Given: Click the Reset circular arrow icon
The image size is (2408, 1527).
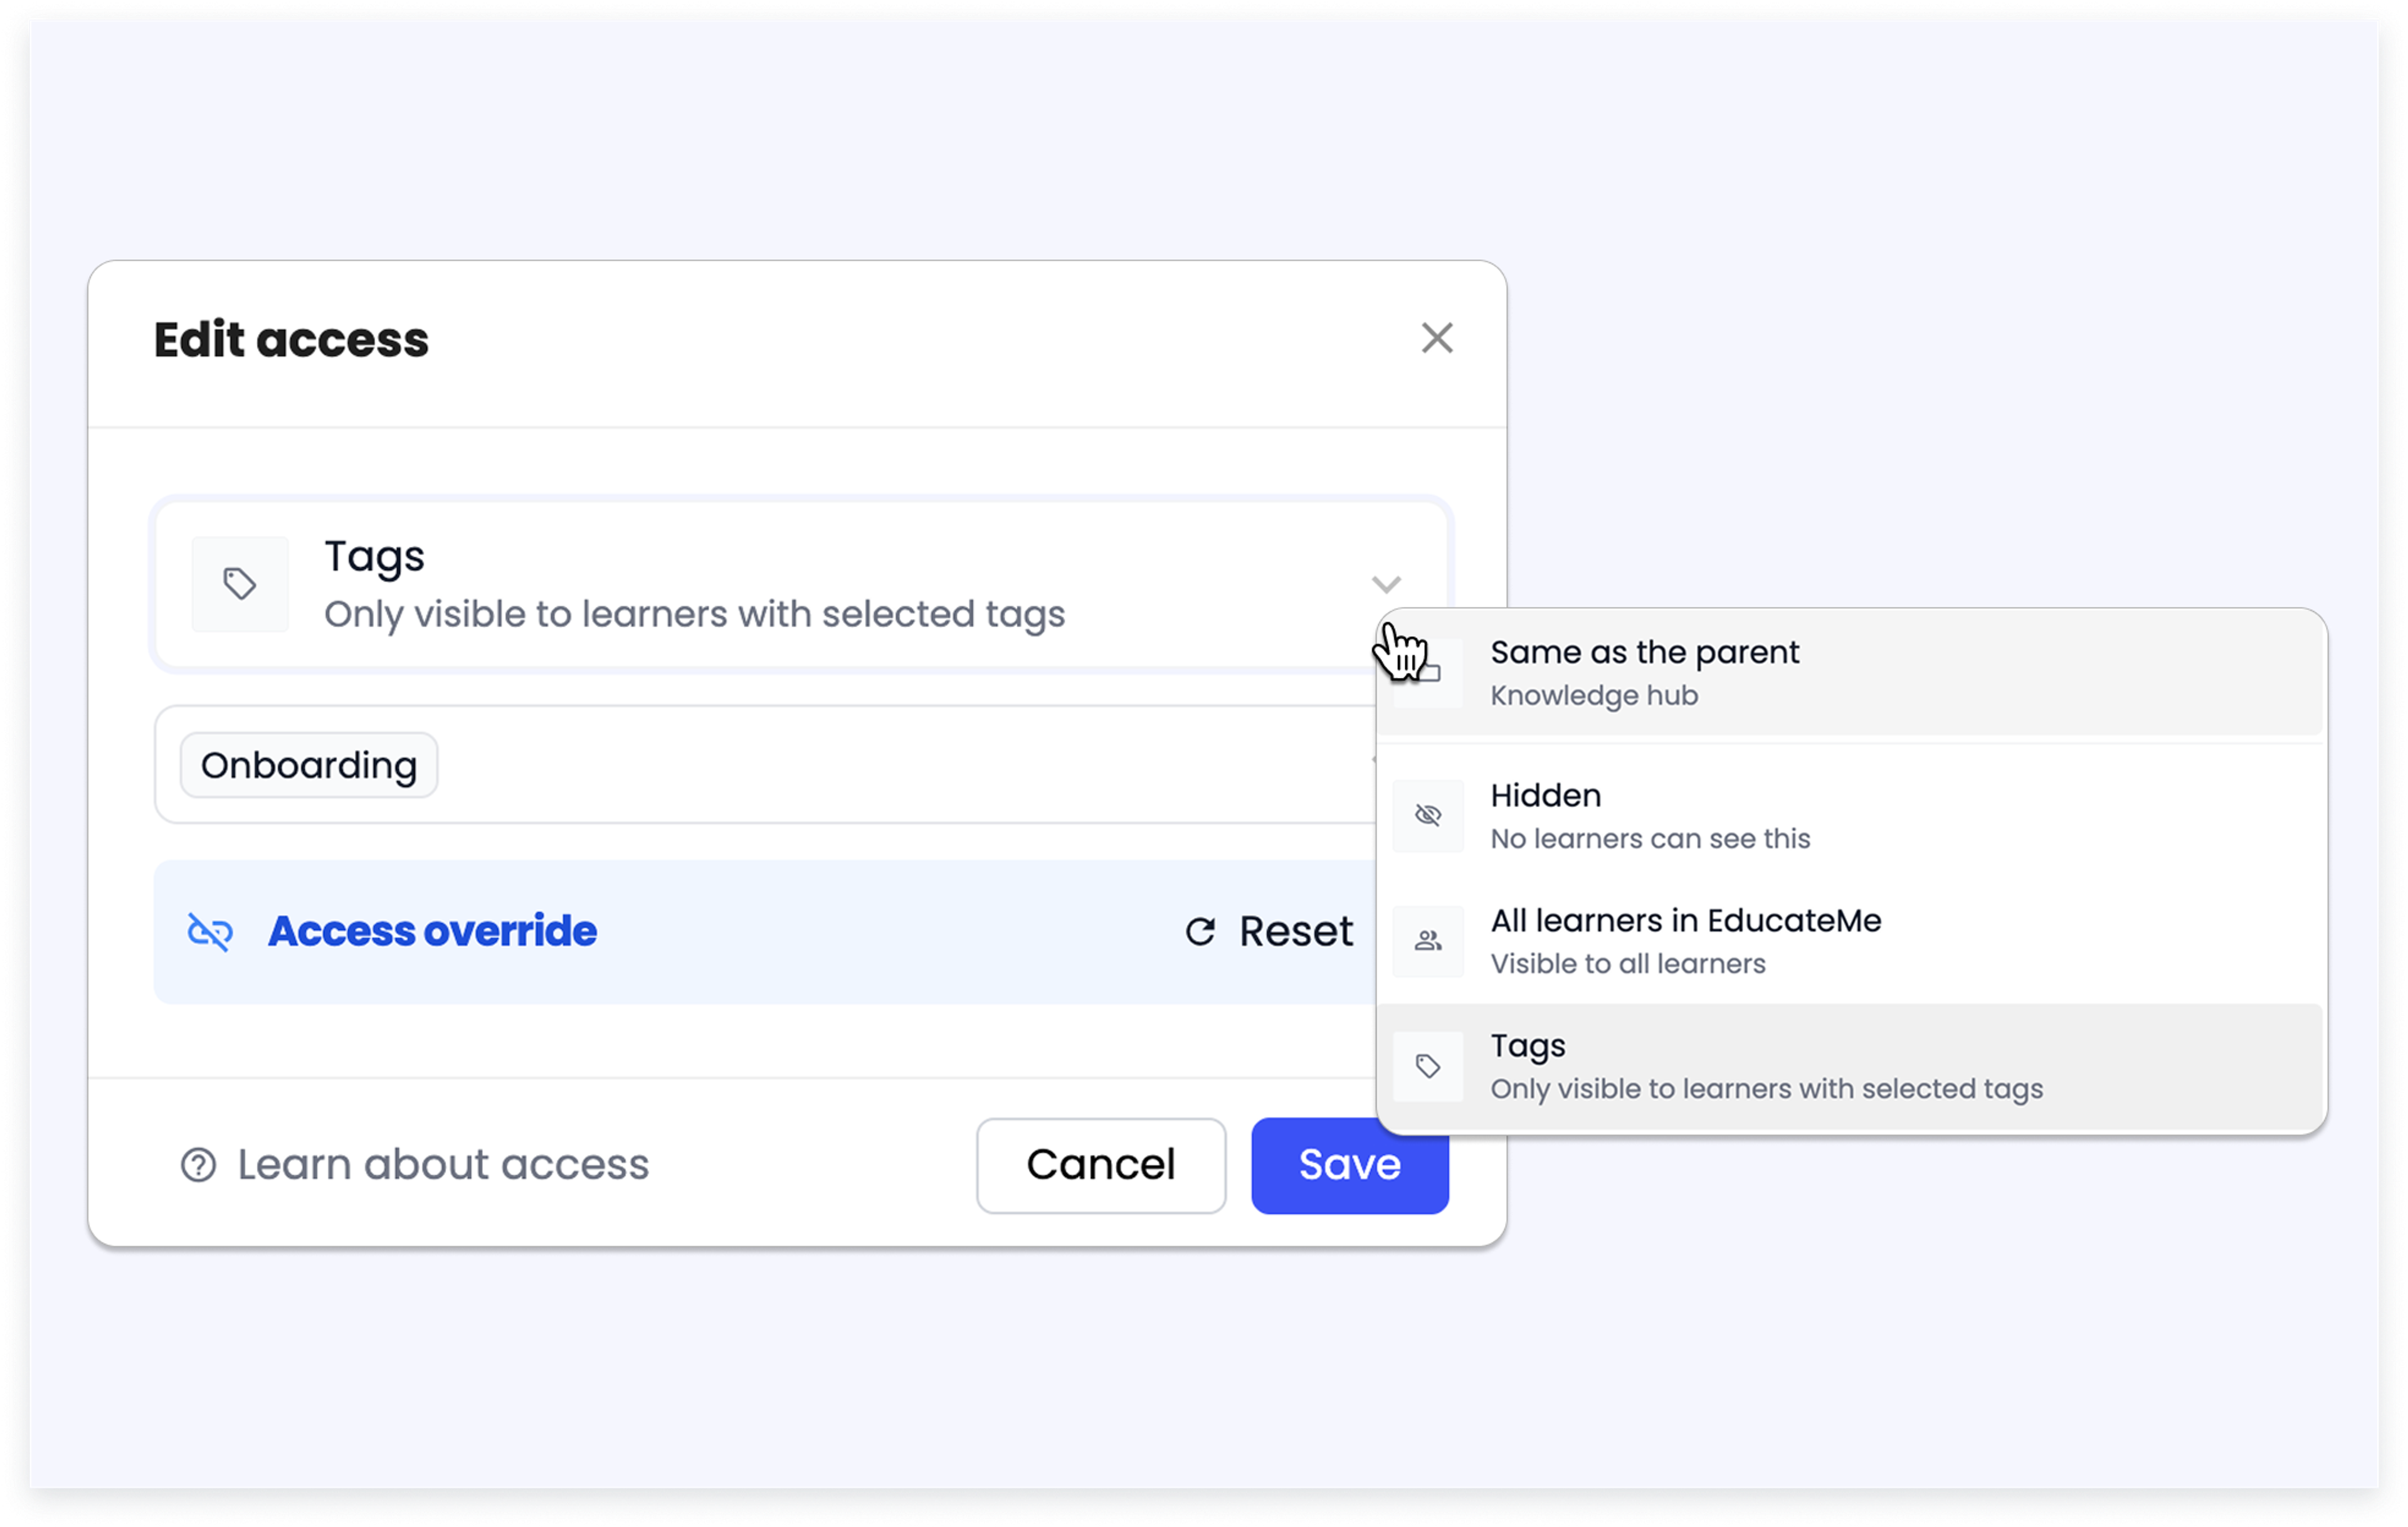Looking at the screenshot, I should pos(1200,931).
